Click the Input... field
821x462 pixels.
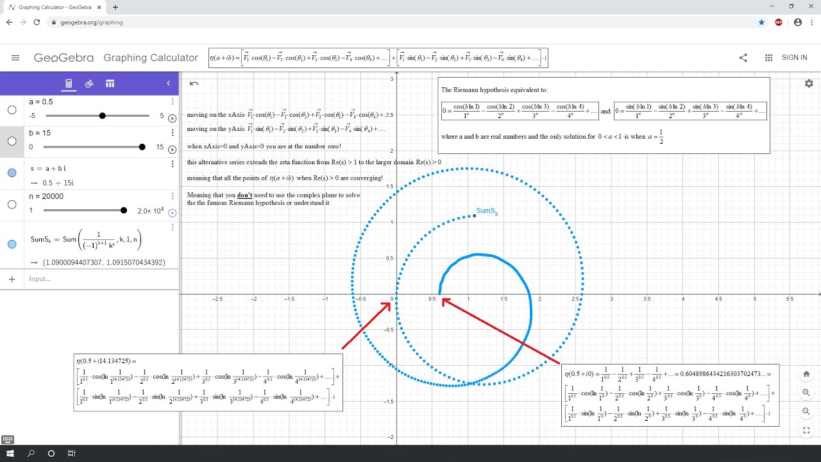(103, 278)
